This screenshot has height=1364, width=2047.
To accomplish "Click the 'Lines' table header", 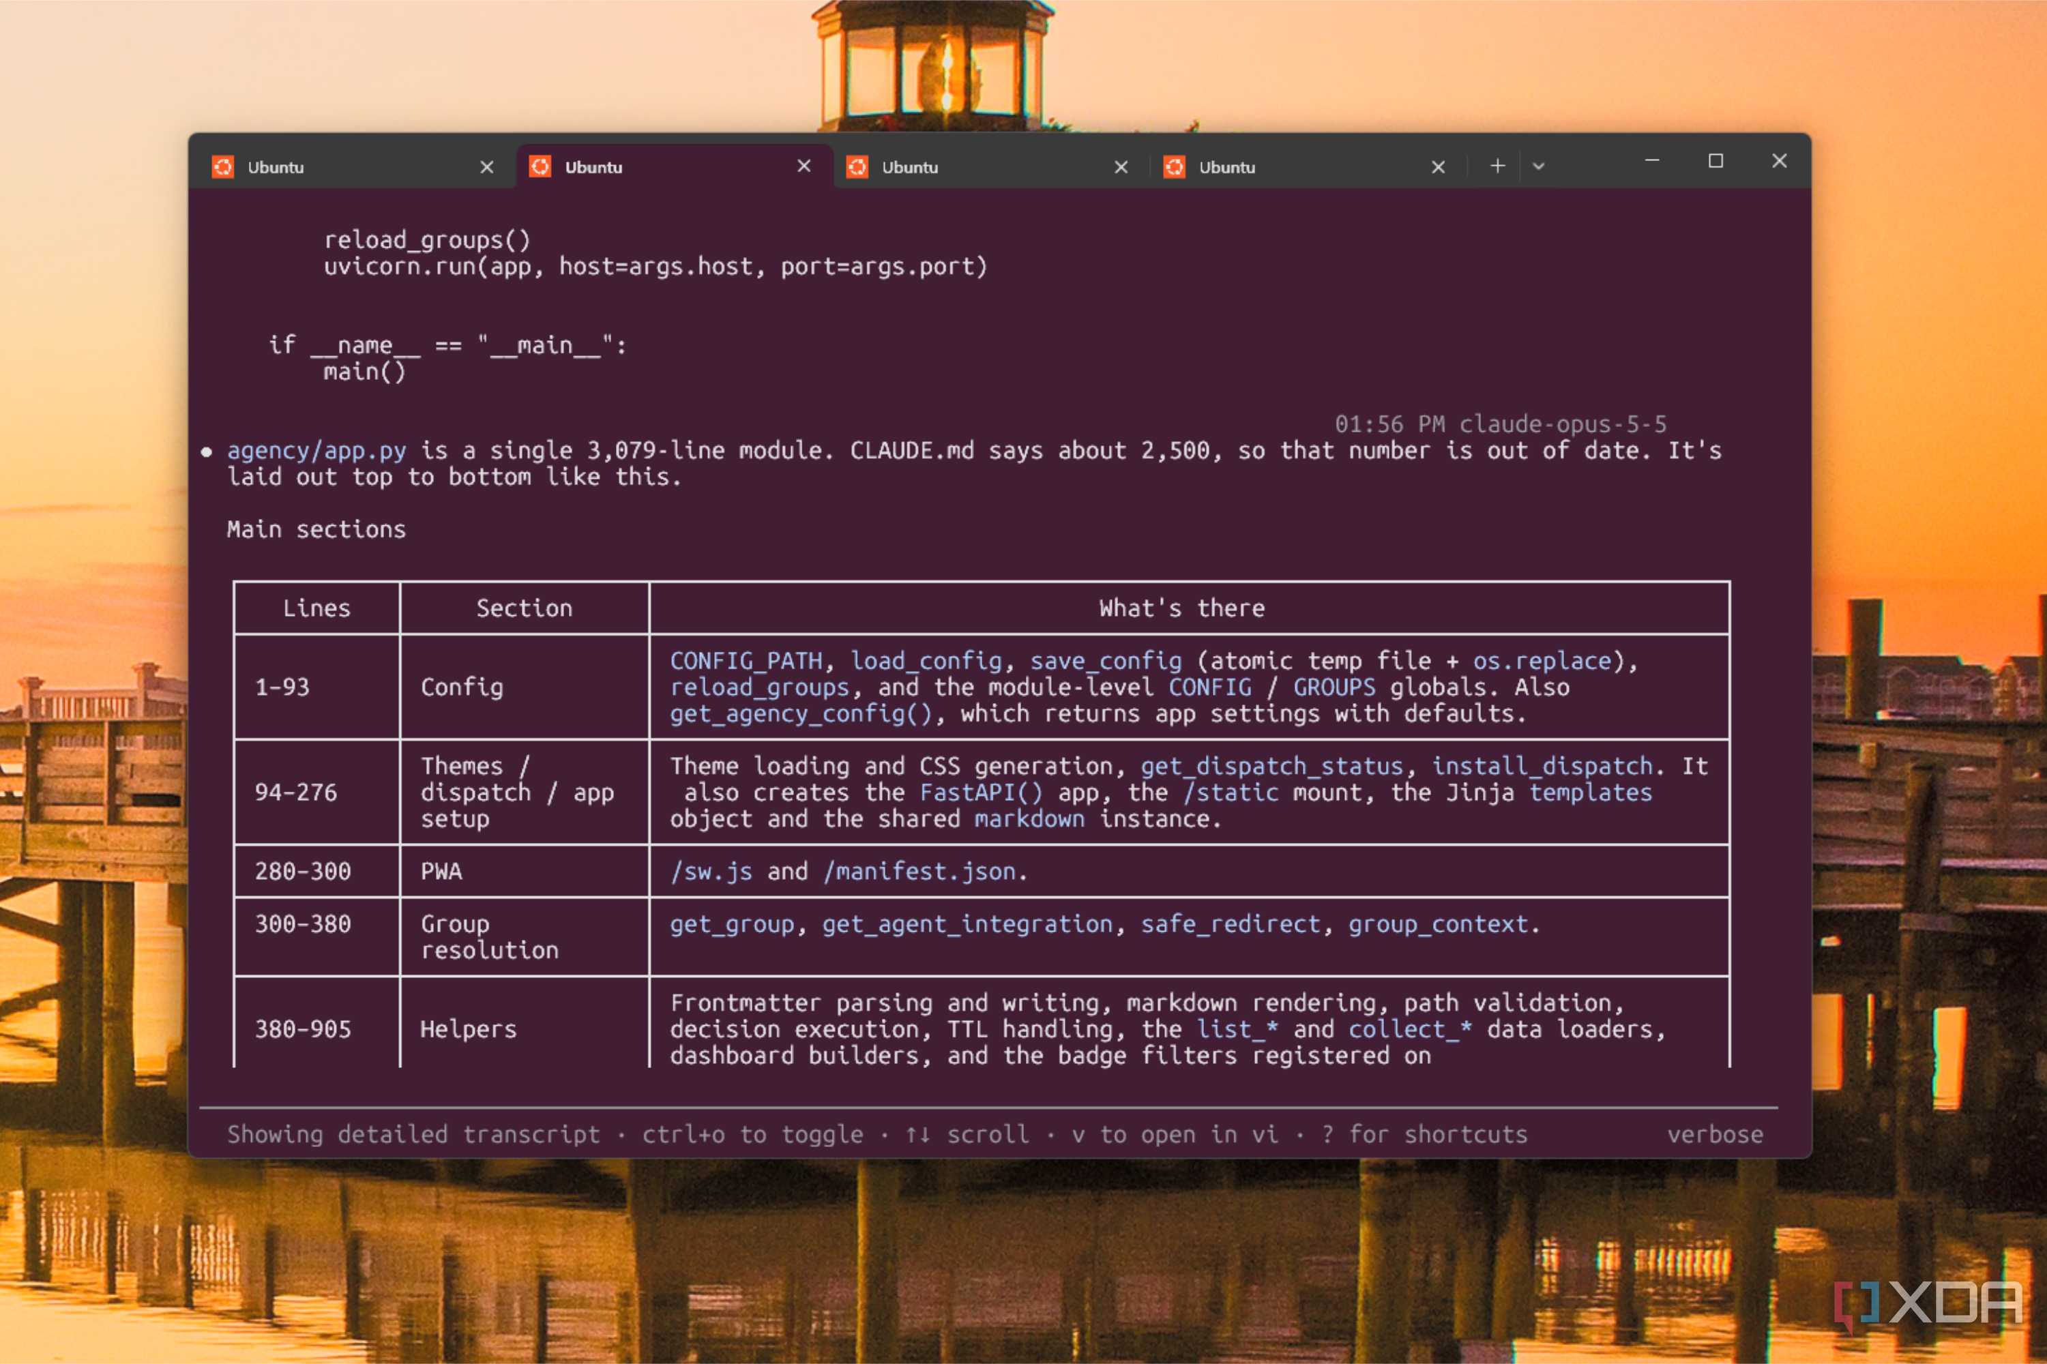I will pyautogui.click(x=316, y=608).
